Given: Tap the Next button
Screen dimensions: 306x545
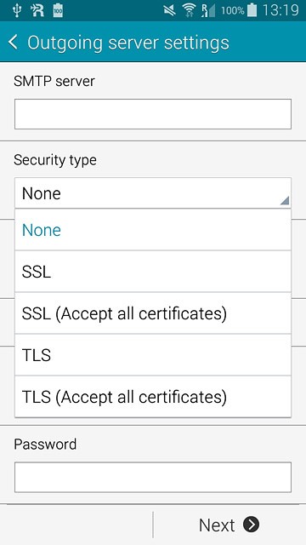Looking at the screenshot, I should (x=229, y=525).
